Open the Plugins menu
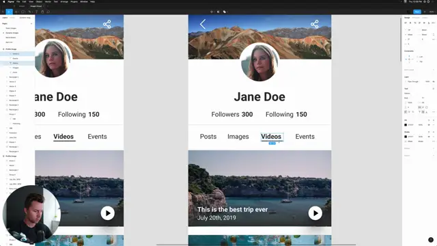The width and height of the screenshot is (437, 246). tap(74, 1)
